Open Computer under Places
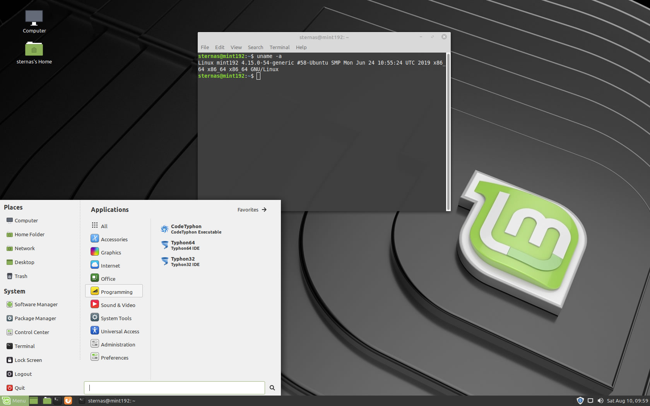Image resolution: width=650 pixels, height=406 pixels. (x=22, y=220)
